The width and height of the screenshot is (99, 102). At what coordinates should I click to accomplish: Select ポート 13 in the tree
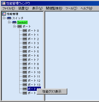click(x=34, y=85)
